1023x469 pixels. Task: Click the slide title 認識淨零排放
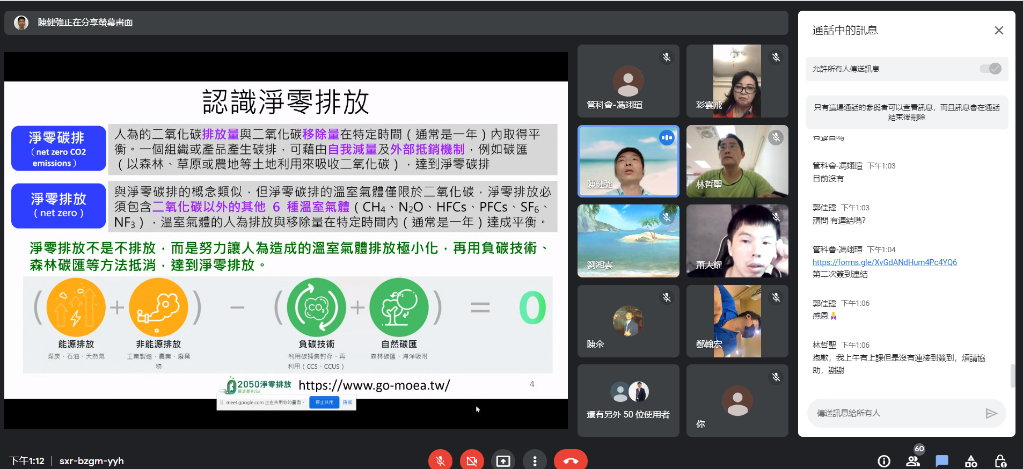(286, 102)
